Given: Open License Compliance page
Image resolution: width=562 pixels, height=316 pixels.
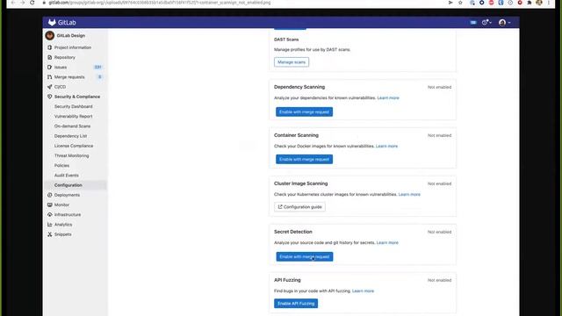Looking at the screenshot, I should [74, 146].
